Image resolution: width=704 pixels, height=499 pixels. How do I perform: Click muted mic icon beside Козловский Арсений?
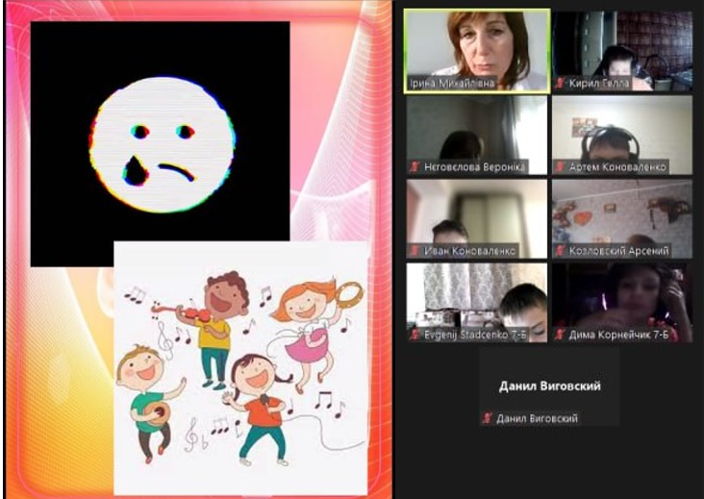560,251
